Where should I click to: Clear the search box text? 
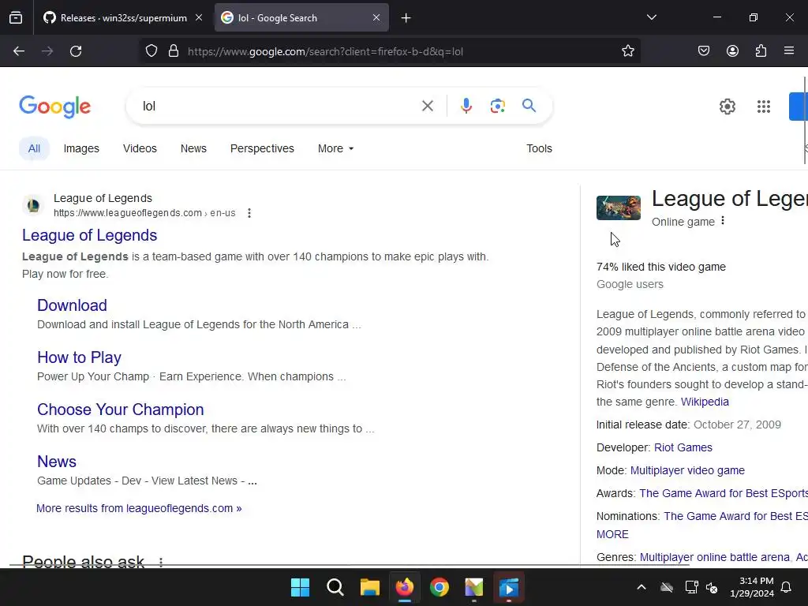pos(427,107)
